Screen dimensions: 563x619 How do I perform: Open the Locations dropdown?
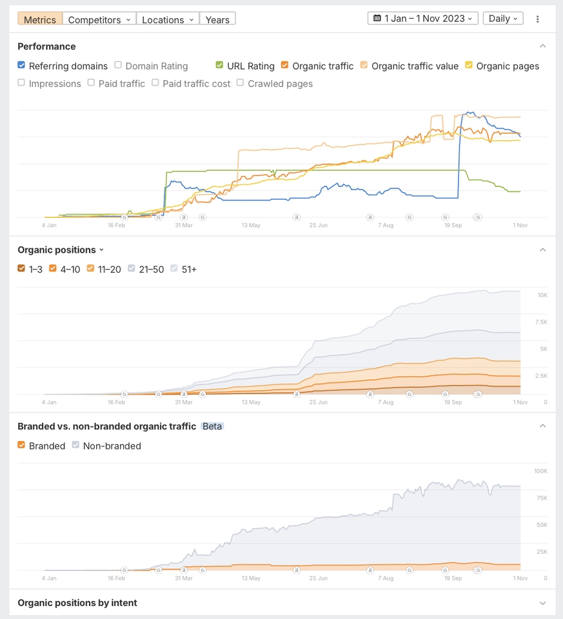(168, 19)
